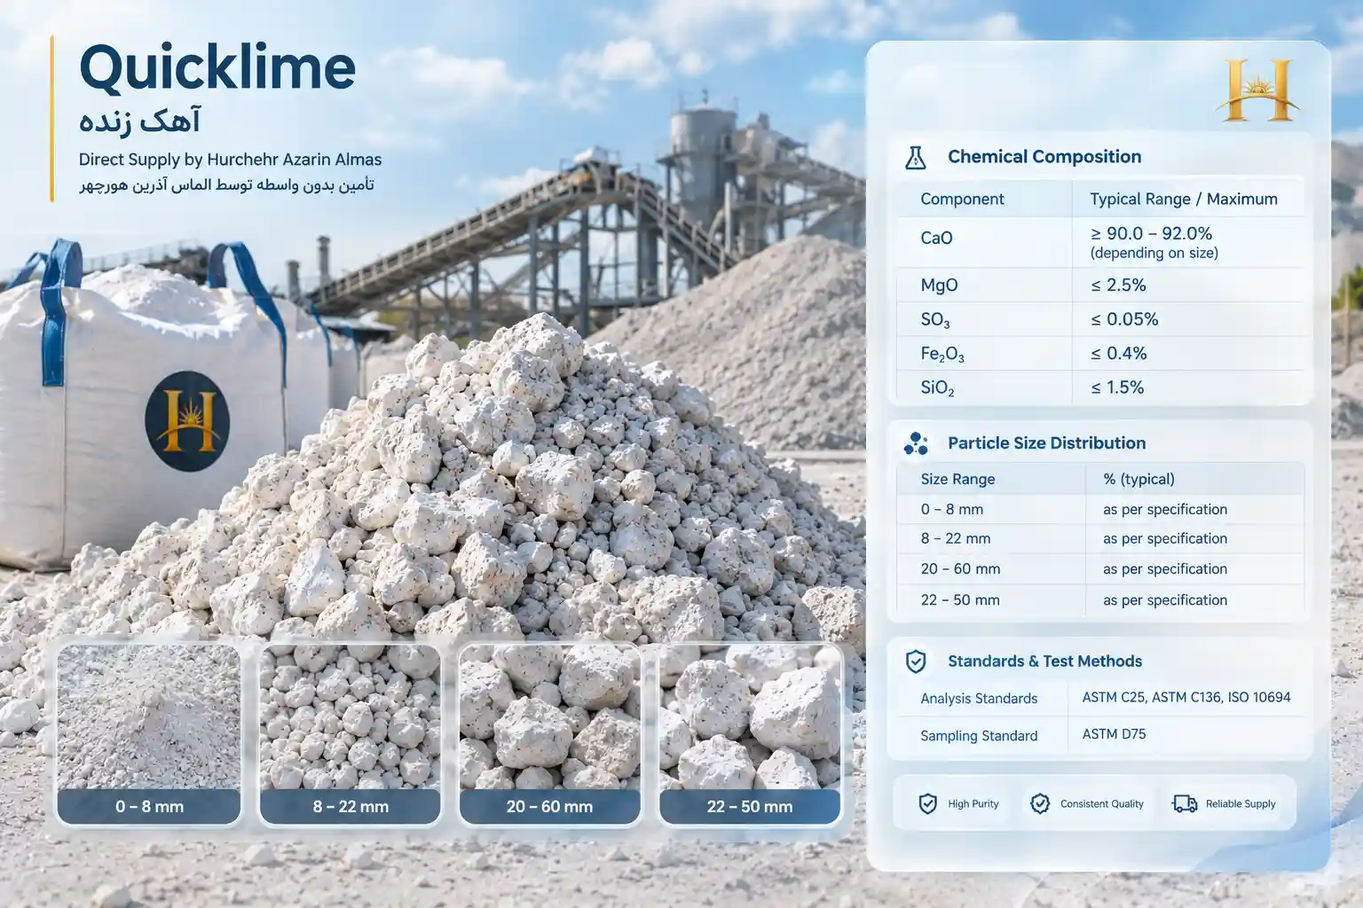
Task: Click the '22 – 50 mm' table row
Action: tap(1099, 600)
